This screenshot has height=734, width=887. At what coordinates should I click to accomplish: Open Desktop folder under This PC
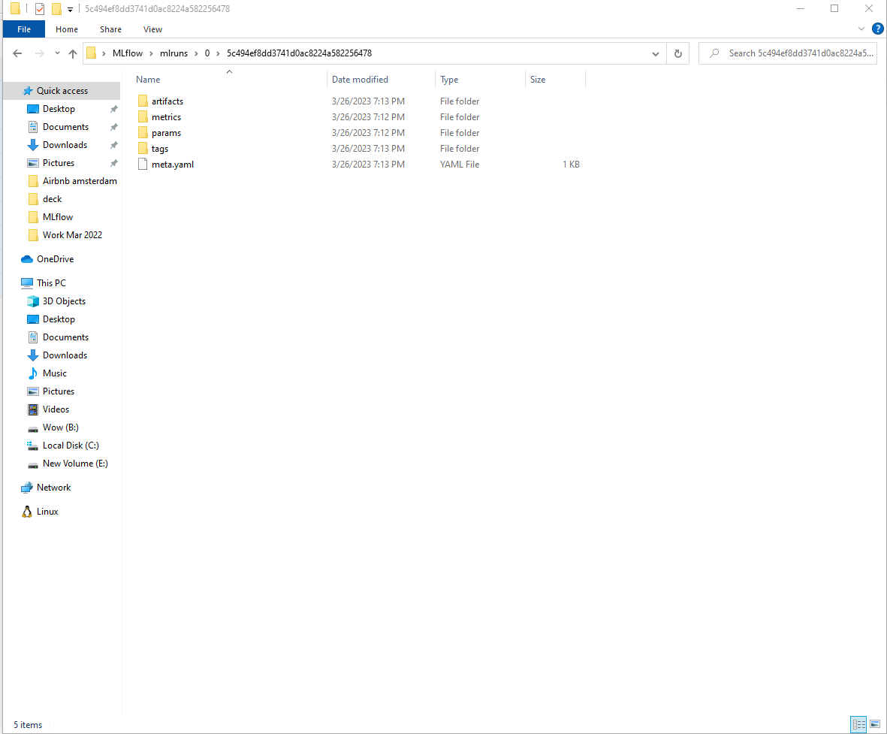[x=59, y=319]
